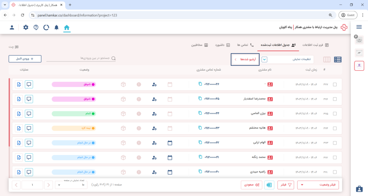Image resolution: width=368 pixels, height=196 pixels.
Task: Click the circular refresh/loading icon in top bar
Action: tap(46, 27)
